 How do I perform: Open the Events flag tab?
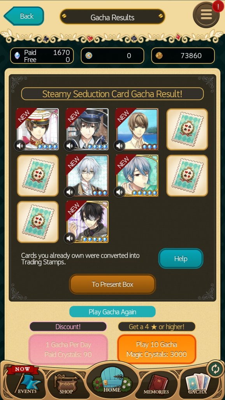click(25, 381)
